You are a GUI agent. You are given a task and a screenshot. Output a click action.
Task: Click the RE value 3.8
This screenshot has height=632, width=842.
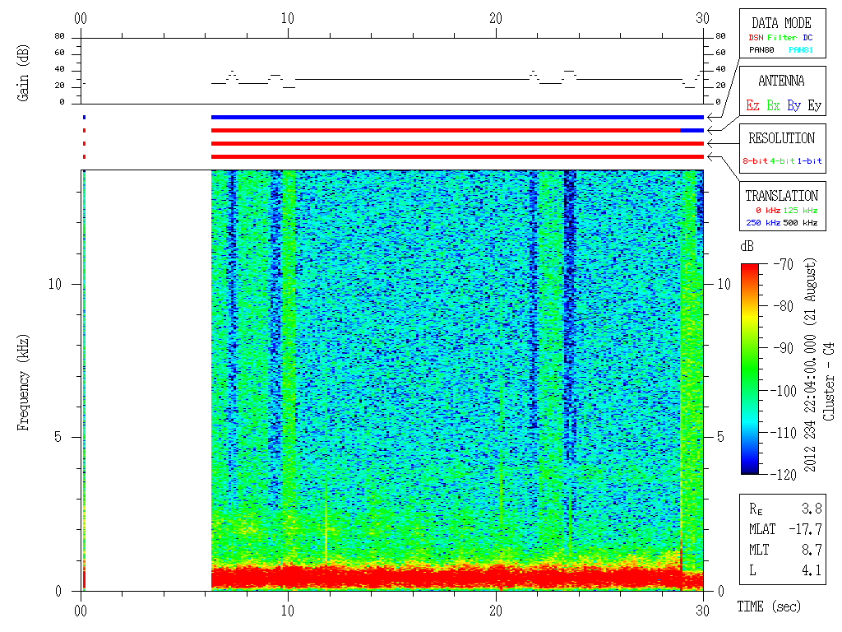point(812,509)
